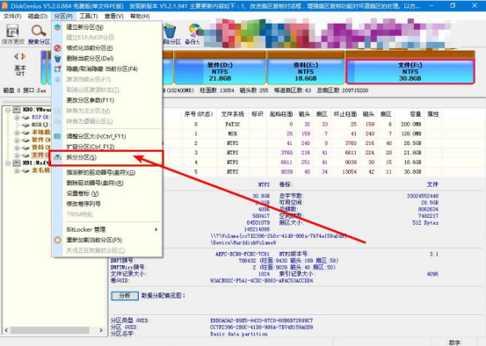The image size is (486, 346).
Task: Click the HD1 disk icon in tree
Action: [17, 163]
